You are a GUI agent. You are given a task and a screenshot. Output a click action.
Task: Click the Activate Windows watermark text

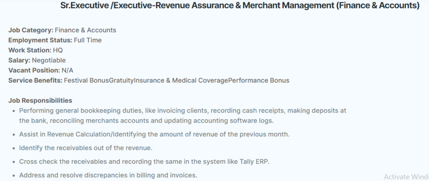click(x=406, y=177)
